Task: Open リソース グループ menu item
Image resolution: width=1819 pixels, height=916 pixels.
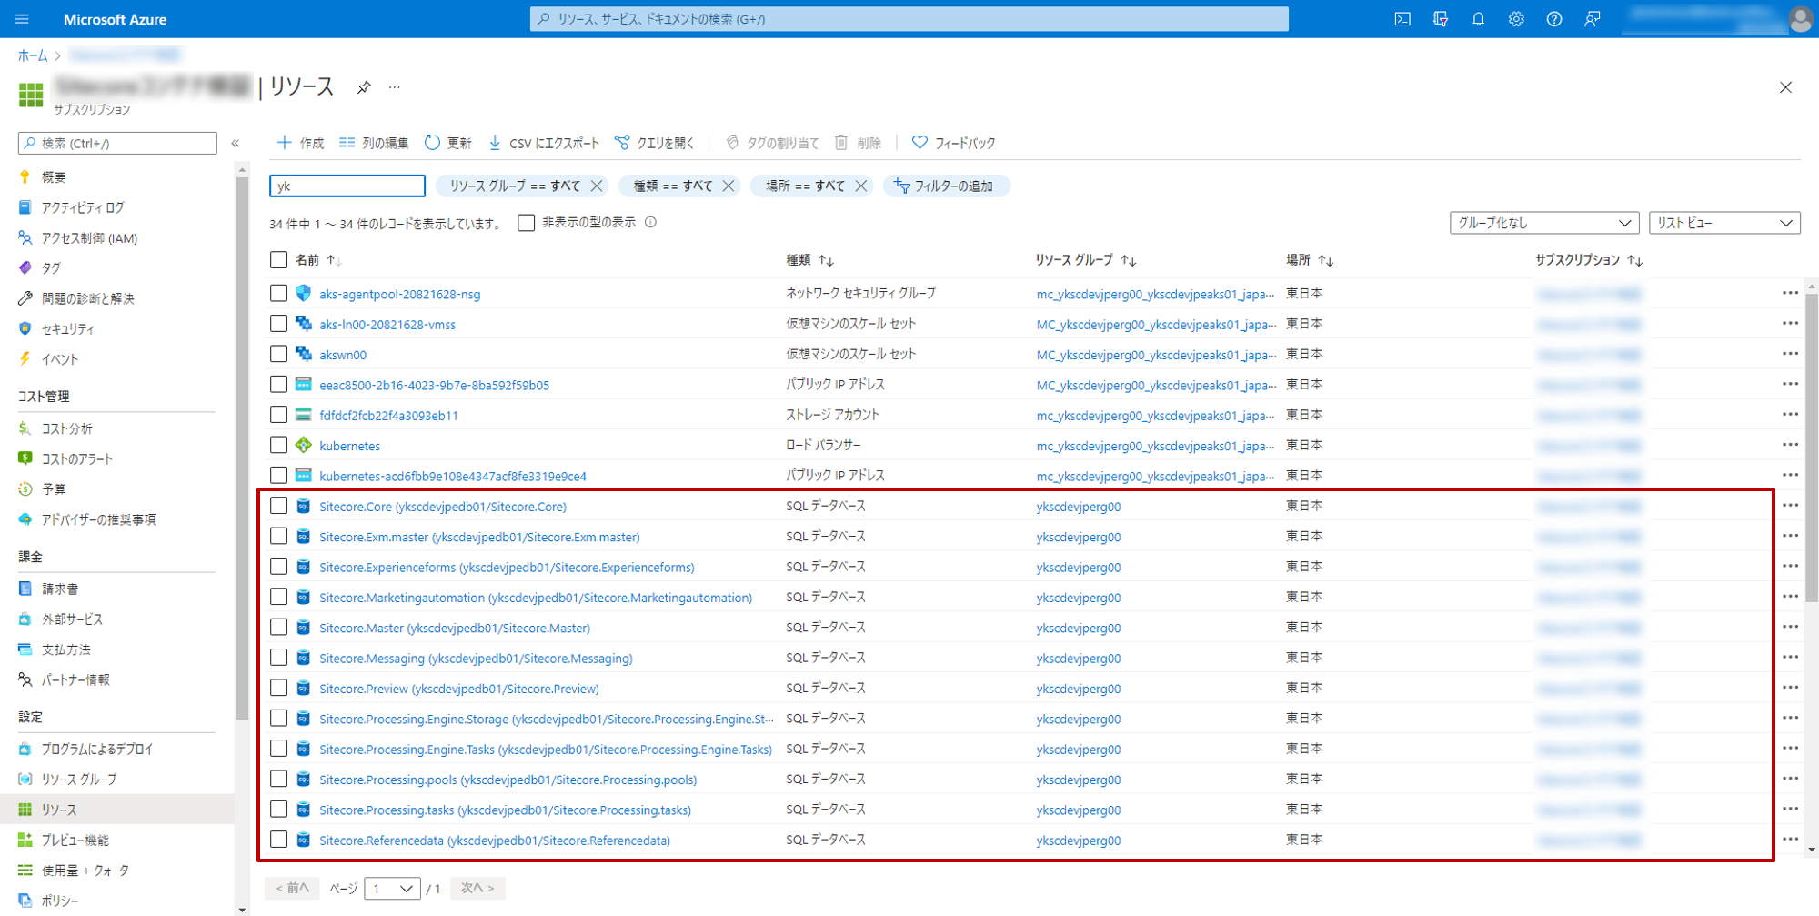Action: (x=79, y=780)
